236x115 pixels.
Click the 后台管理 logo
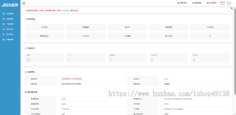pos(10,5)
